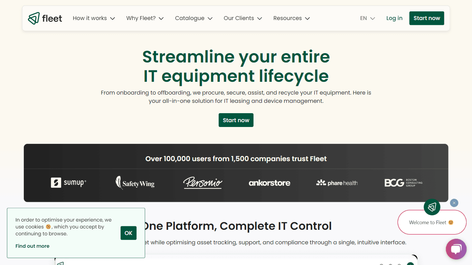The width and height of the screenshot is (472, 265).
Task: Click the Start now button below headline
Action: pos(236,120)
